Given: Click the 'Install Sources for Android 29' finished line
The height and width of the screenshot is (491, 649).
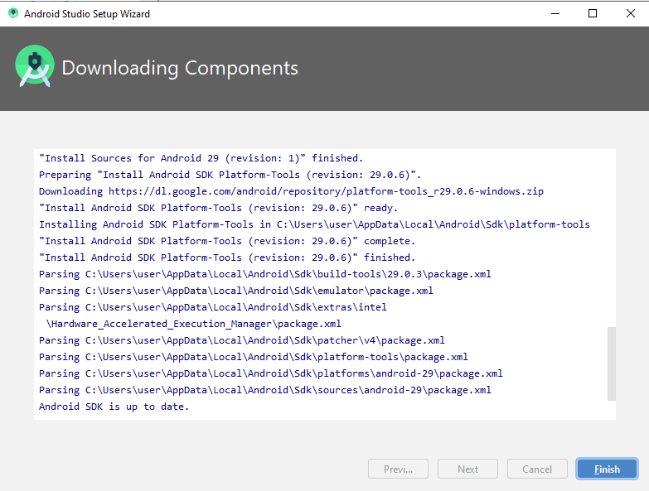Looking at the screenshot, I should tap(201, 158).
